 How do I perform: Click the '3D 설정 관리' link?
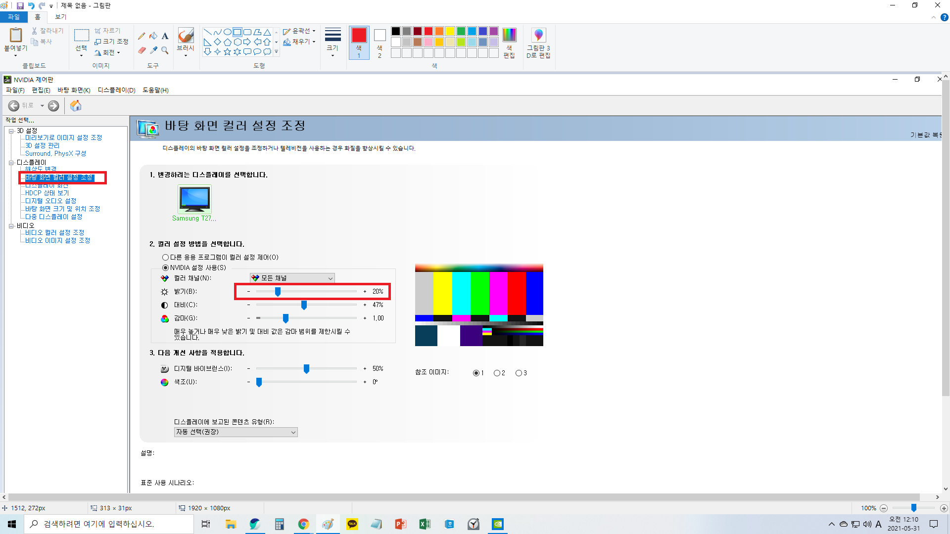pos(42,145)
